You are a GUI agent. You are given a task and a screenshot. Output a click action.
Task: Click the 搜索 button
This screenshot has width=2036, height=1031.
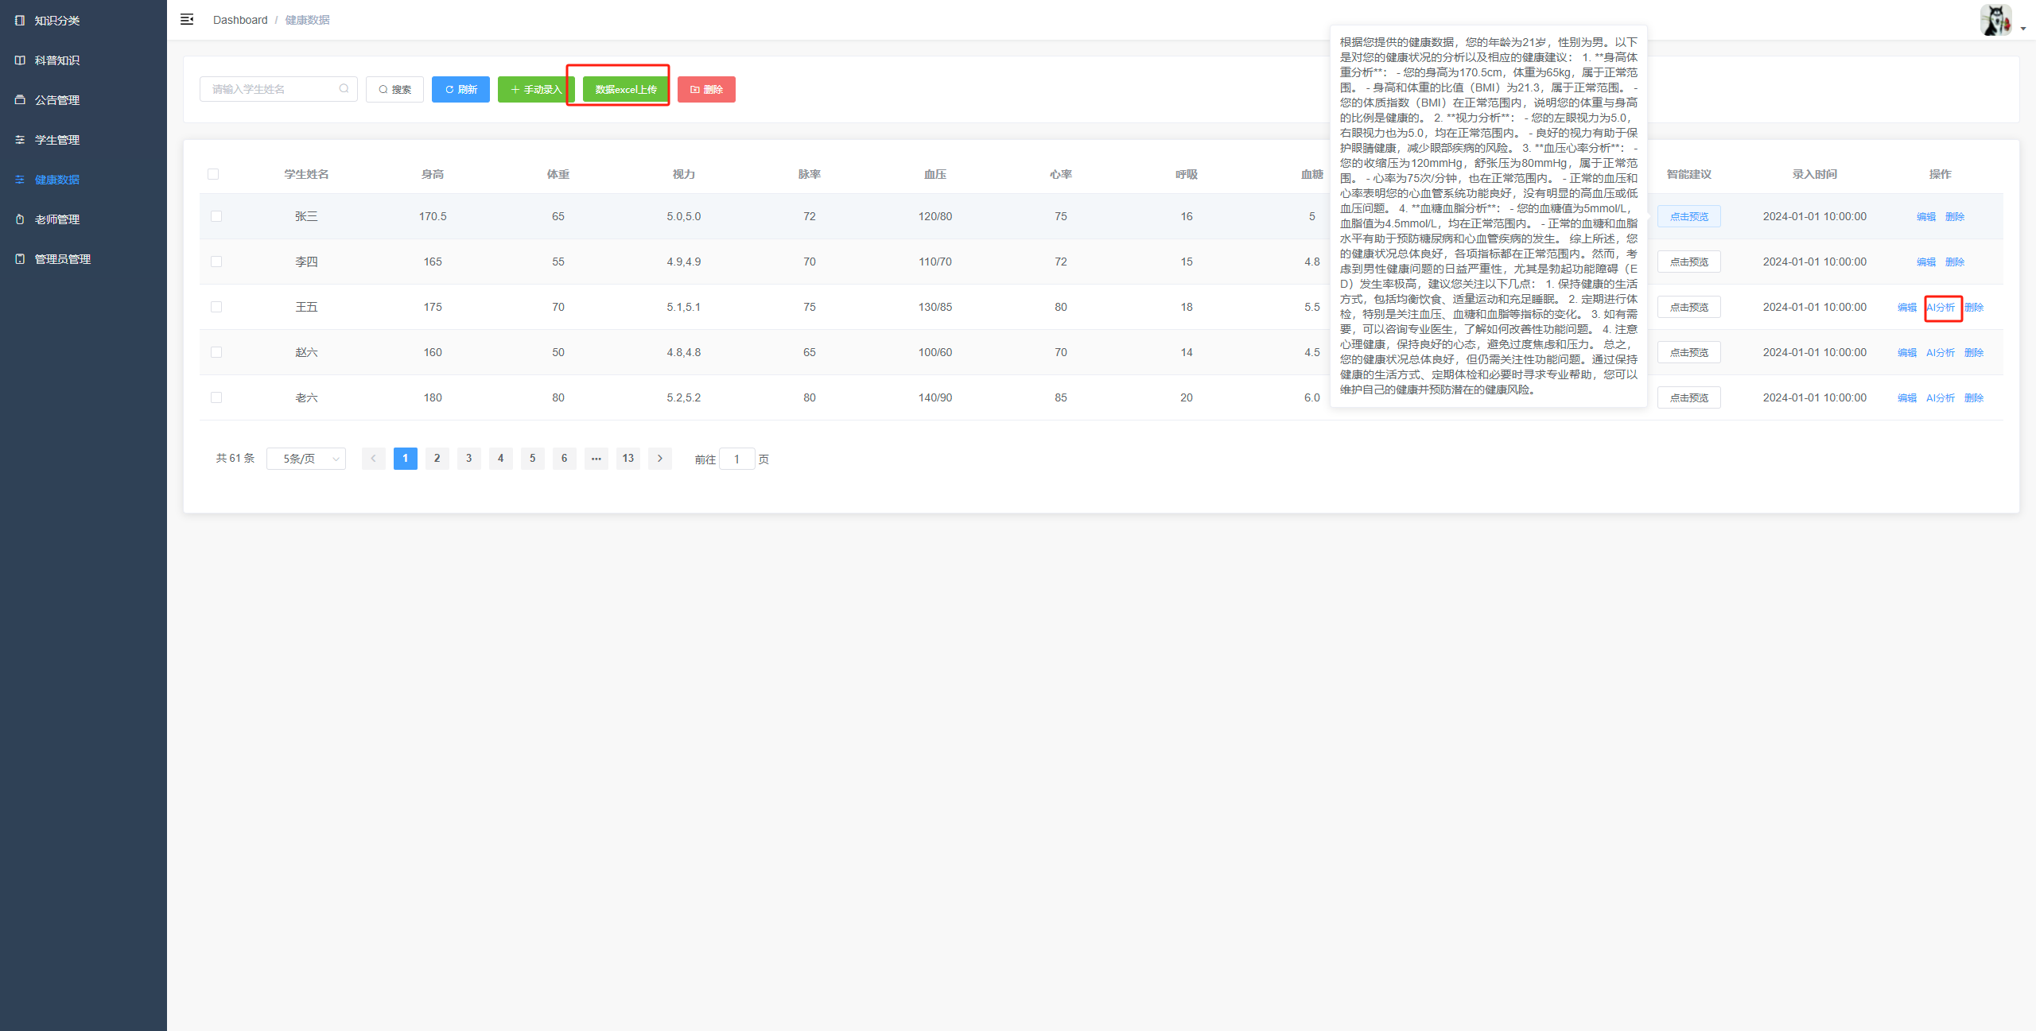point(394,89)
